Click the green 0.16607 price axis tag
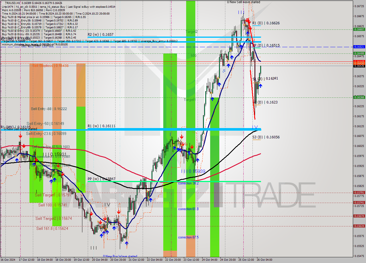 [359, 29]
